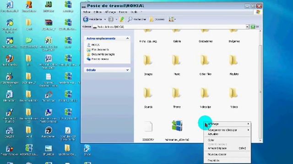Click the green OK go button
Viewport: 293px width, 164px height.
coord(255,27)
